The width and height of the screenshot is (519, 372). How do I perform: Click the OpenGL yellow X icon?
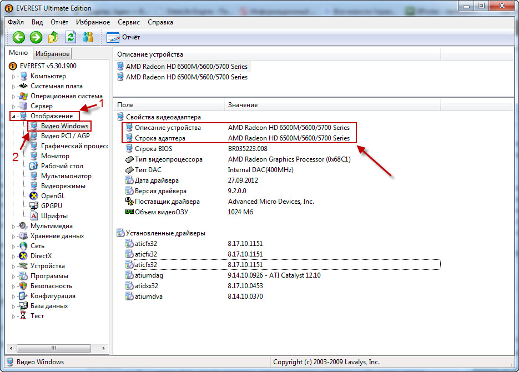[x=33, y=196]
